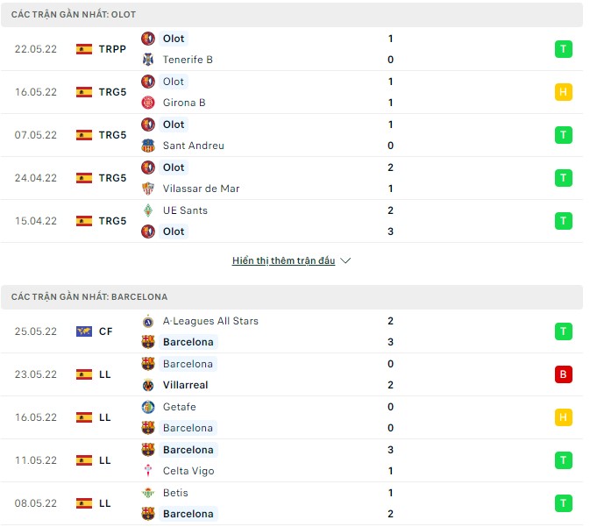
Task: Click the Vilassar de Mar crest
Action: pos(147,189)
